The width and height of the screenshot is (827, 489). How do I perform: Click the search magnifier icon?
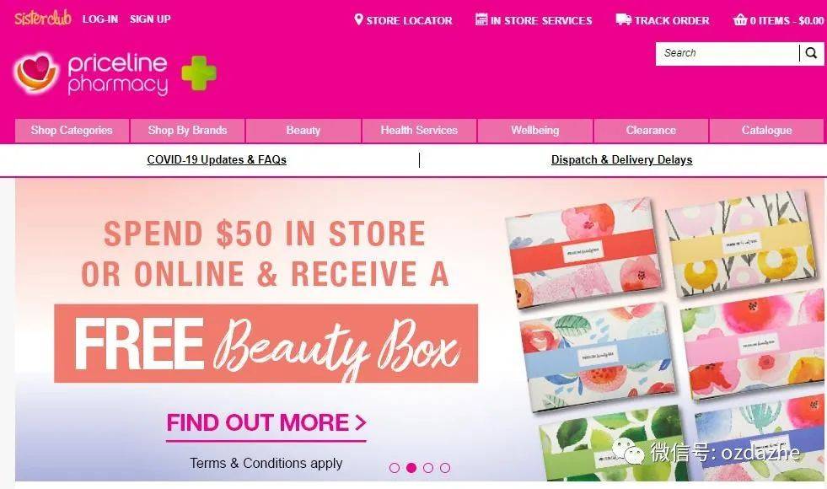click(811, 53)
